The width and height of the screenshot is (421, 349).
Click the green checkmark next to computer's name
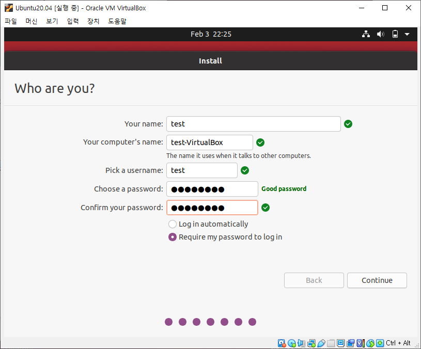tap(260, 142)
